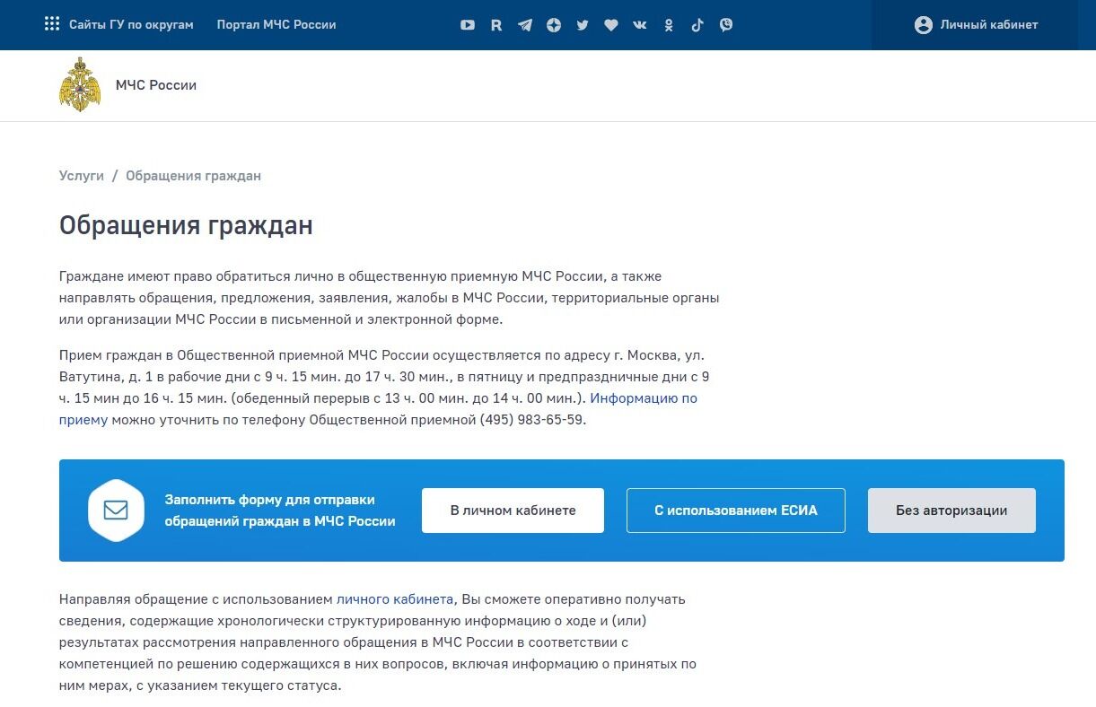Open the Yandex Zen star icon
1096x707 pixels.
pos(554,25)
